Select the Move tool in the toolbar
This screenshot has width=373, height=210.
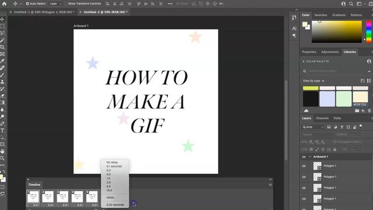(2, 19)
